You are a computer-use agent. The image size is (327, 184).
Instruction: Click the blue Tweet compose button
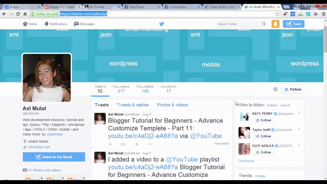click(x=294, y=24)
